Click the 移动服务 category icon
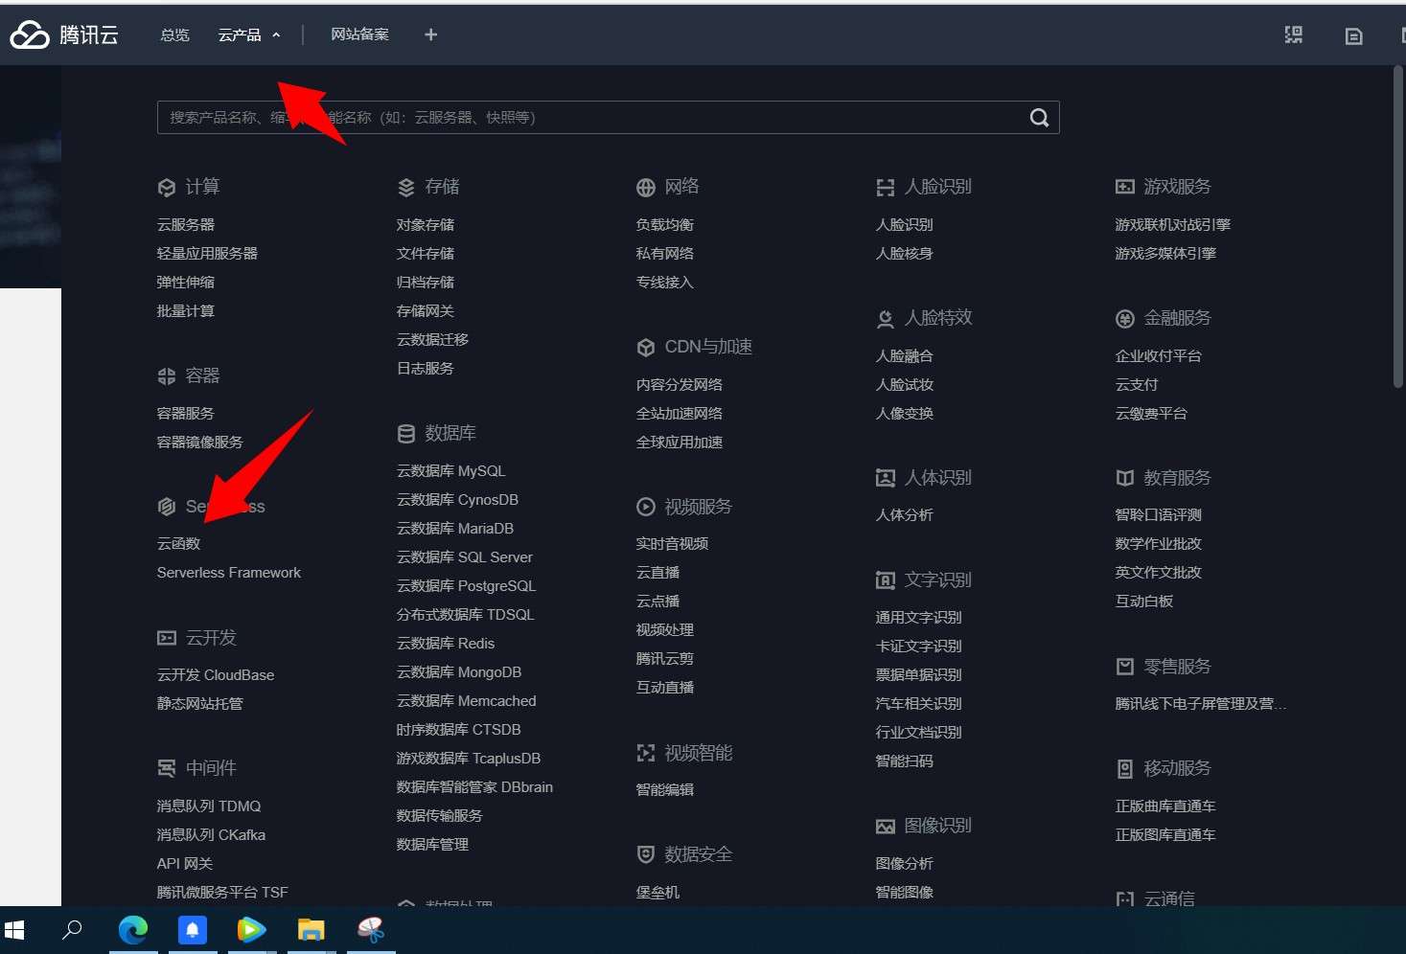This screenshot has width=1406, height=954. tap(1125, 768)
